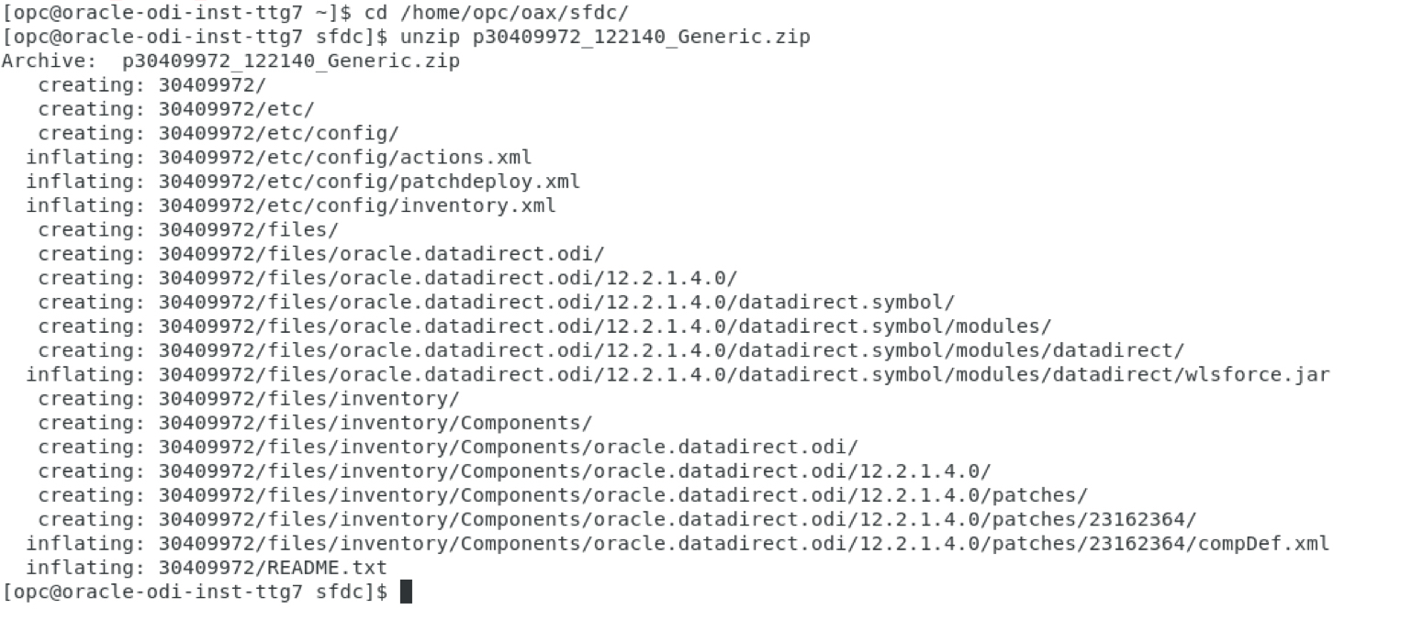The width and height of the screenshot is (1423, 631).
Task: Click the patchdeploy.xml file path
Action: point(368,181)
